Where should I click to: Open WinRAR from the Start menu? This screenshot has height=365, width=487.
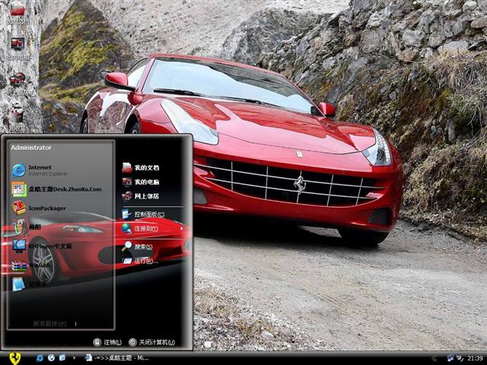(31, 265)
